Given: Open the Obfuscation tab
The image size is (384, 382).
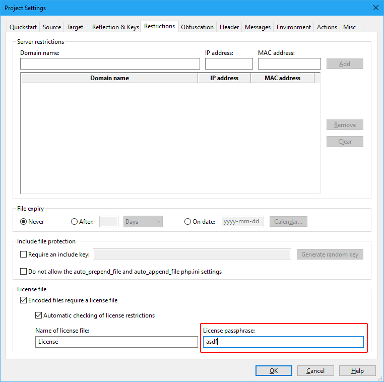Looking at the screenshot, I should pos(197,27).
